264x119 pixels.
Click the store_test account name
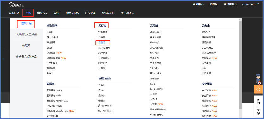(x=251, y=4)
